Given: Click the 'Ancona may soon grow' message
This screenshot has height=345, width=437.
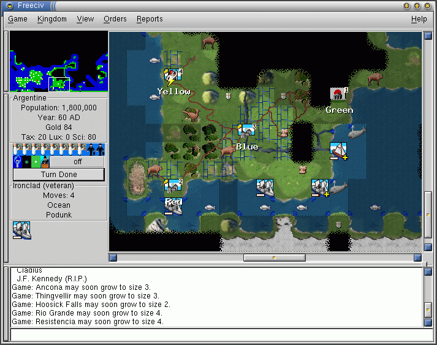Looking at the screenshot, I should coord(81,287).
